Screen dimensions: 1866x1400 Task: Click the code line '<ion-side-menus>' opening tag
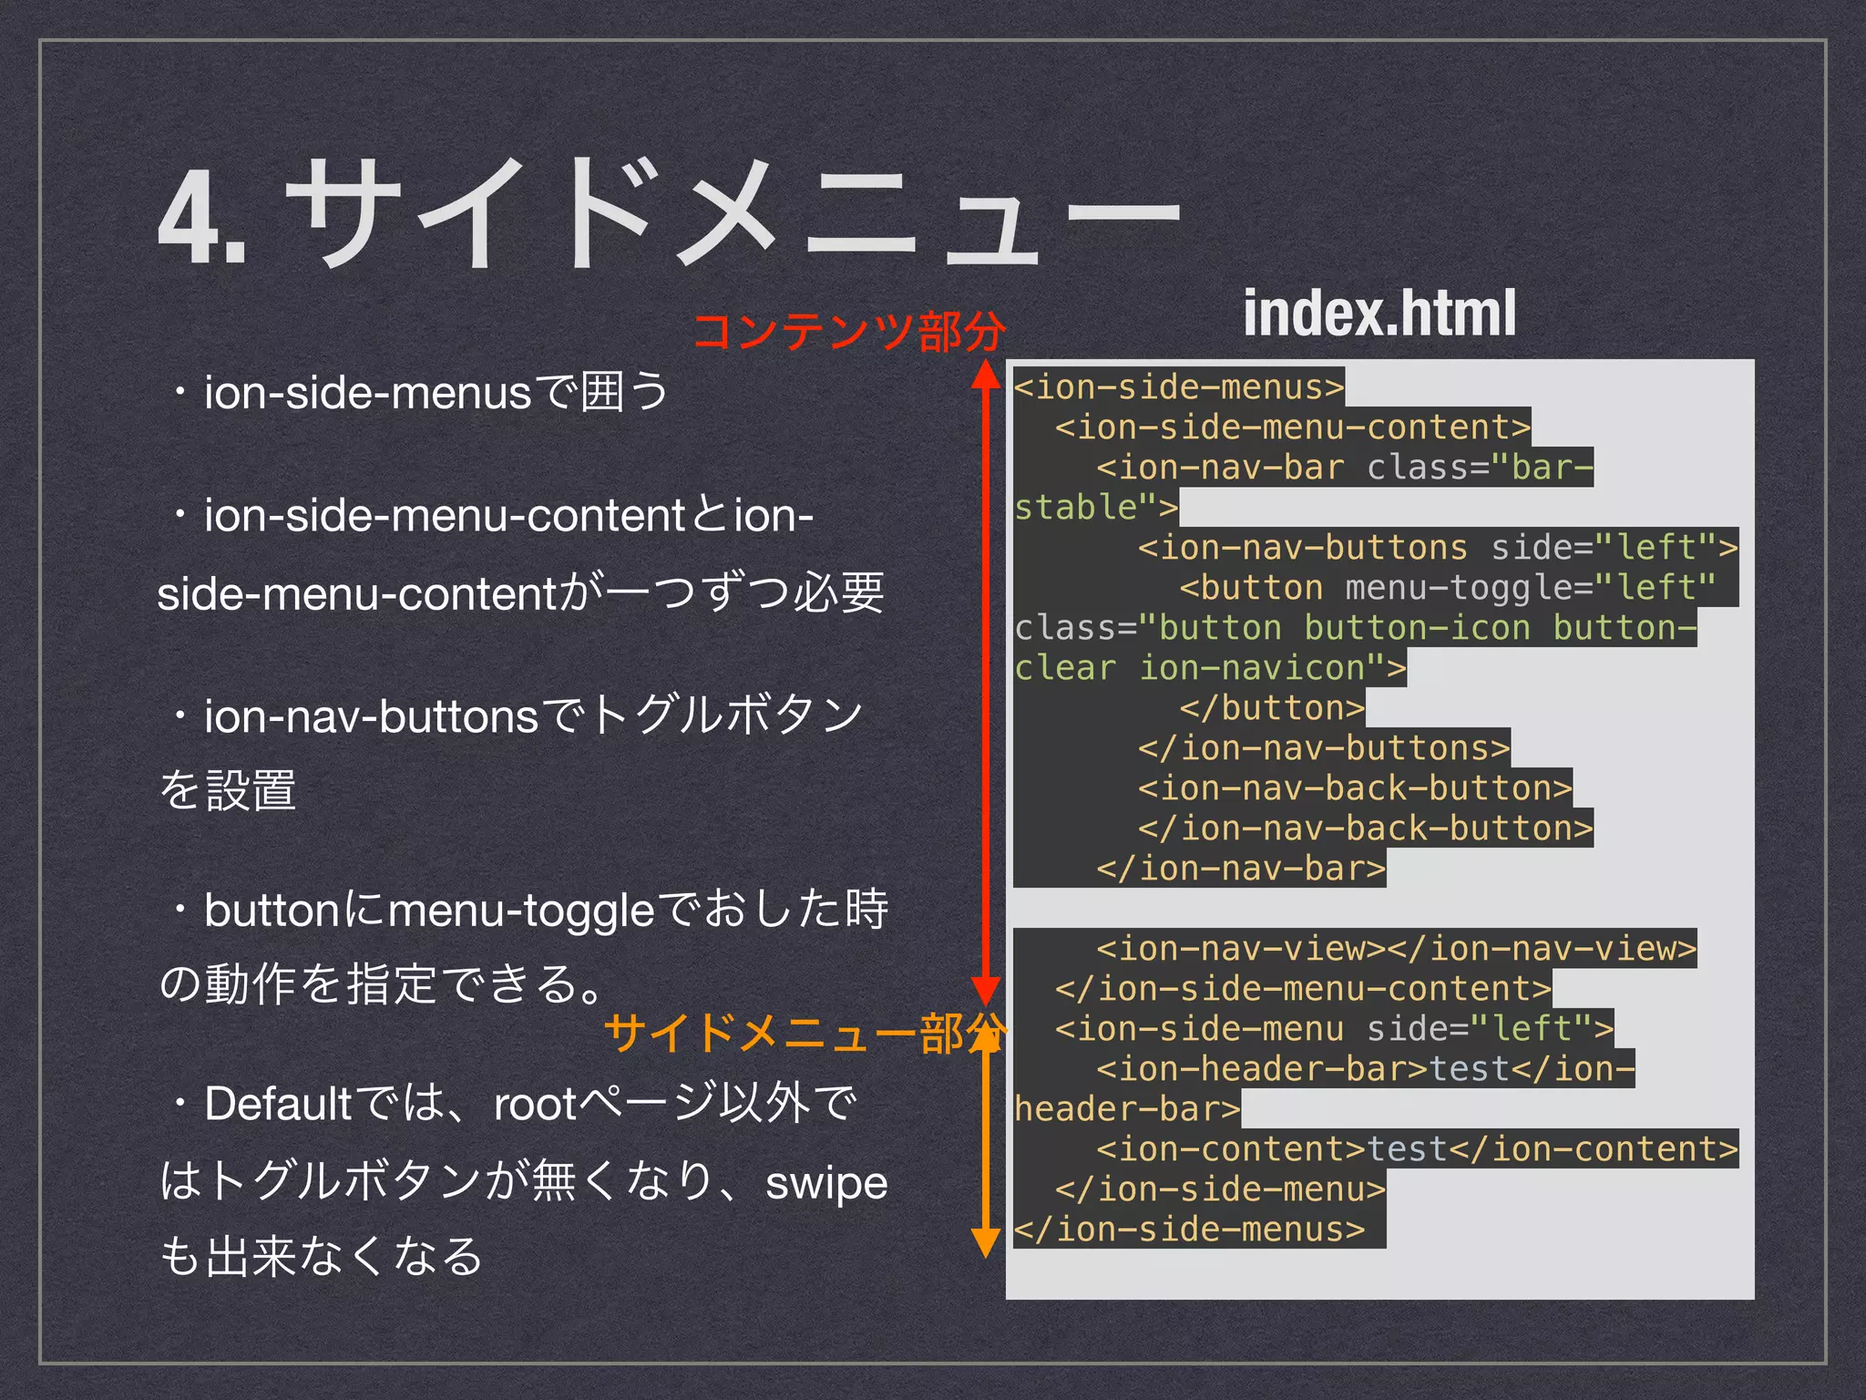tap(1179, 386)
